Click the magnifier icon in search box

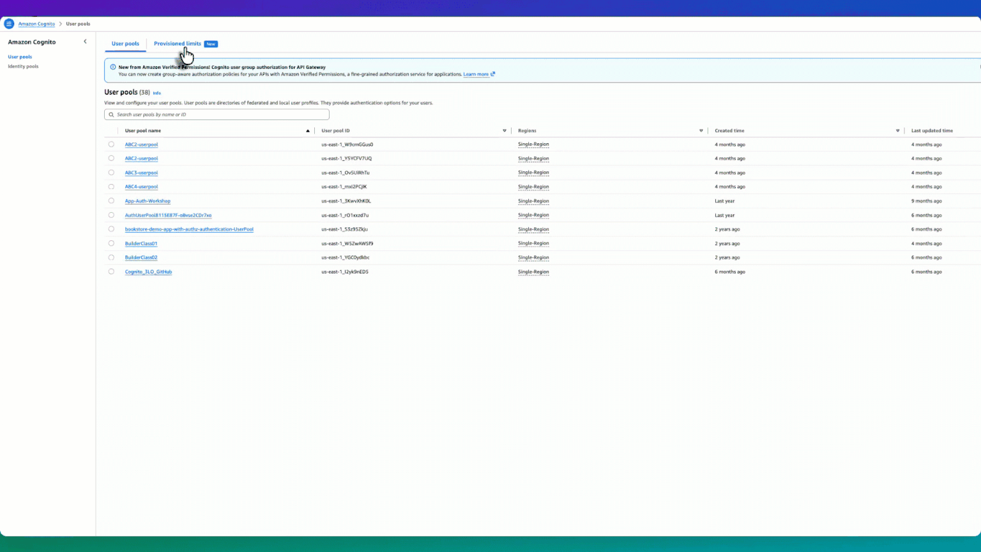(x=111, y=115)
